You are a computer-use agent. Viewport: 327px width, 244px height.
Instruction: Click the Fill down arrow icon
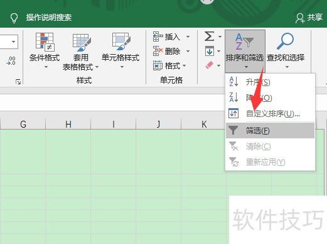[210, 51]
